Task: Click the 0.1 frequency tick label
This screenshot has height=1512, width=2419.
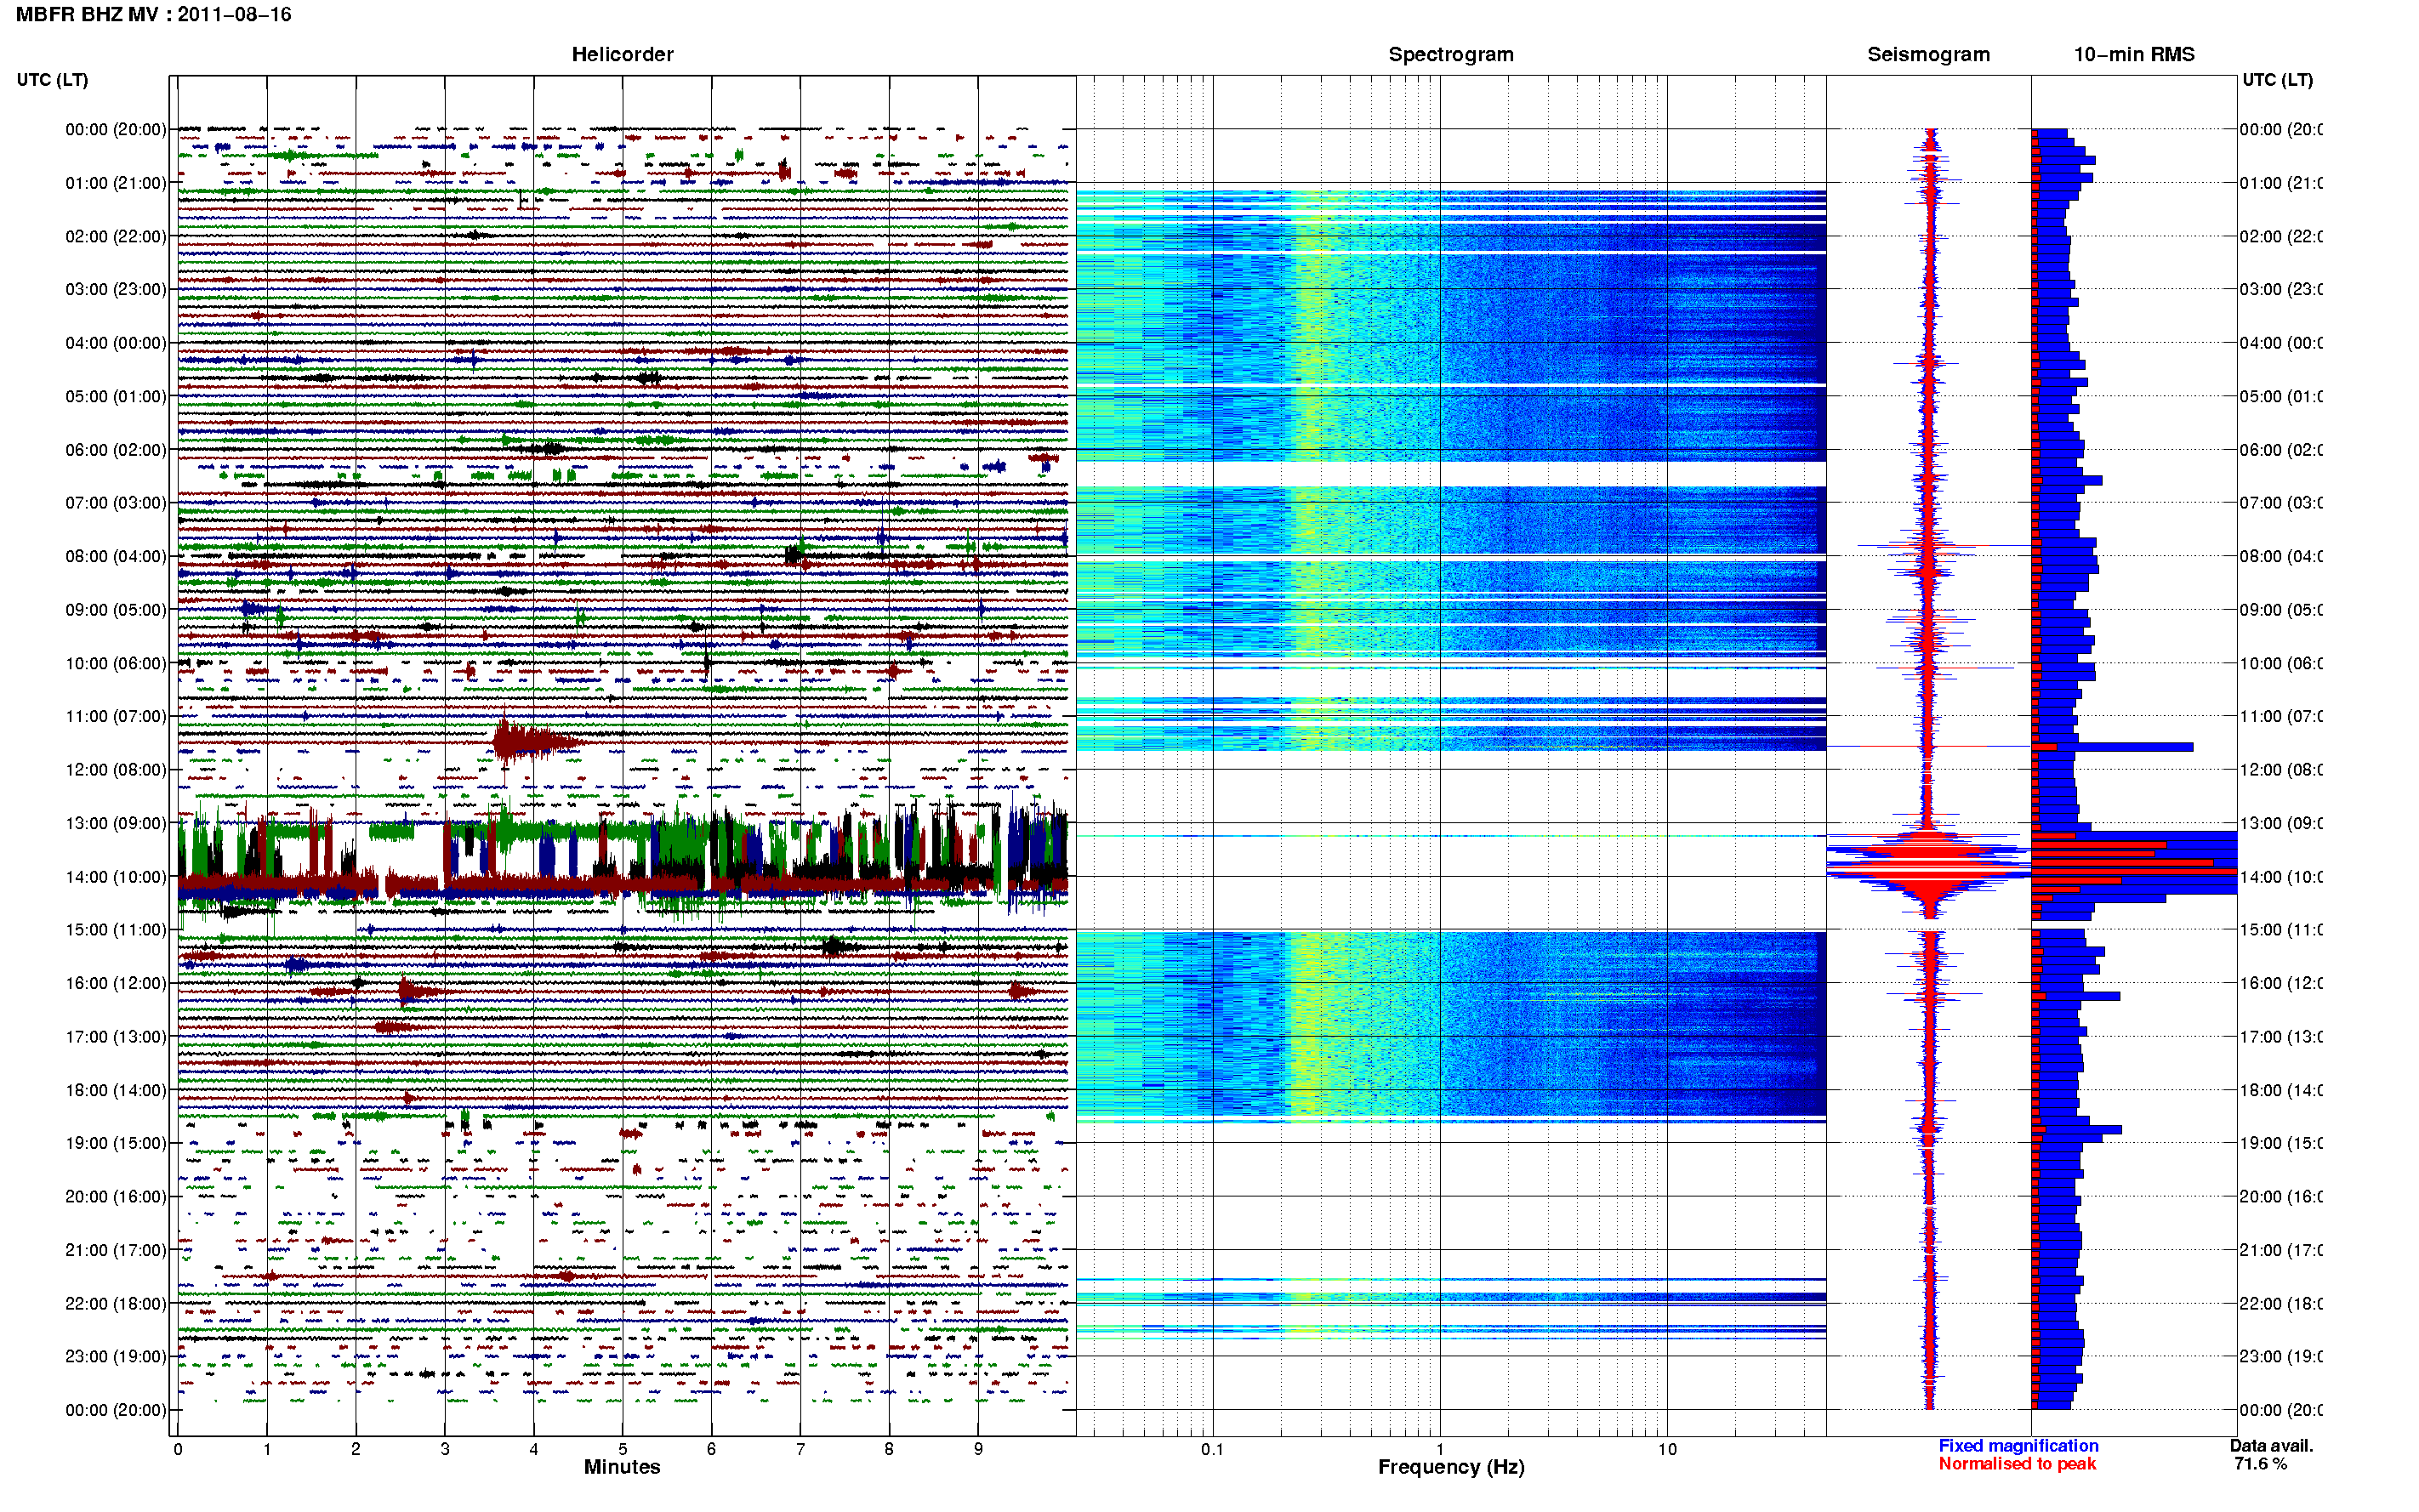Action: (x=1212, y=1449)
